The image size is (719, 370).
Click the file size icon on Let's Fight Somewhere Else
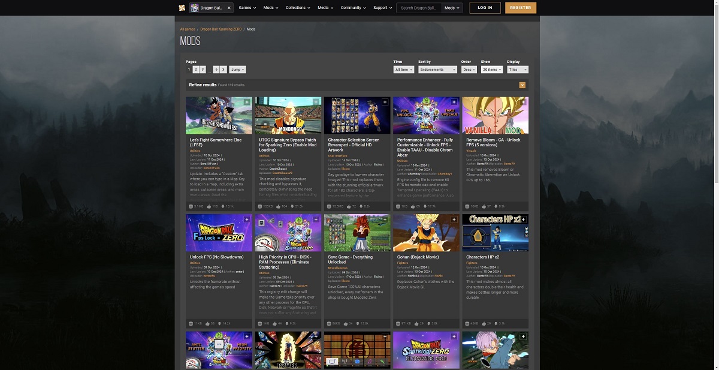click(x=191, y=206)
